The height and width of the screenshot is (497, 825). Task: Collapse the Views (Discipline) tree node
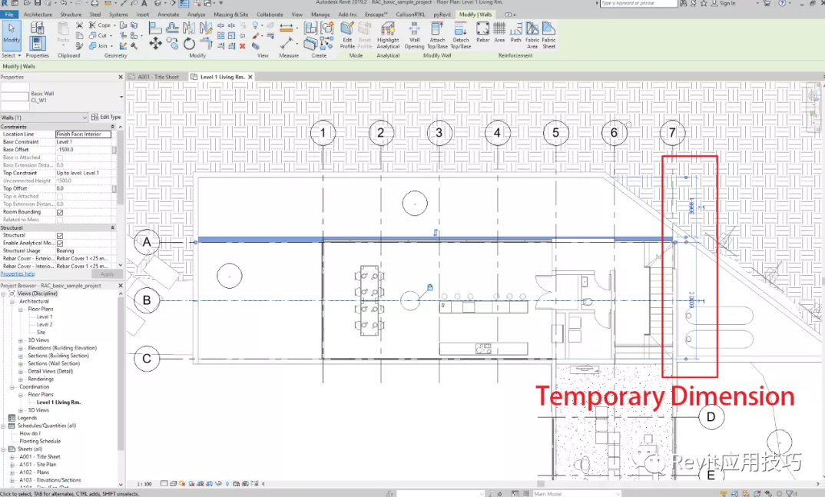(4, 293)
